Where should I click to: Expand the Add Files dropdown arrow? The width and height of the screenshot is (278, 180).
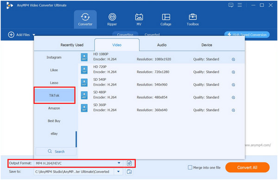[34, 35]
